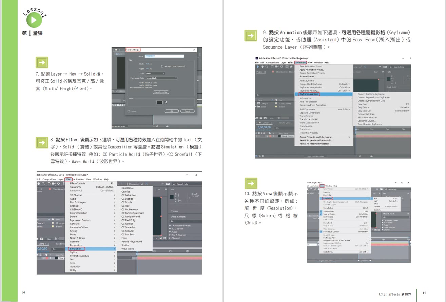This screenshot has width=446, height=302.
Task: Open the Units dropdown in Solid Settings
Action: (x=155, y=73)
